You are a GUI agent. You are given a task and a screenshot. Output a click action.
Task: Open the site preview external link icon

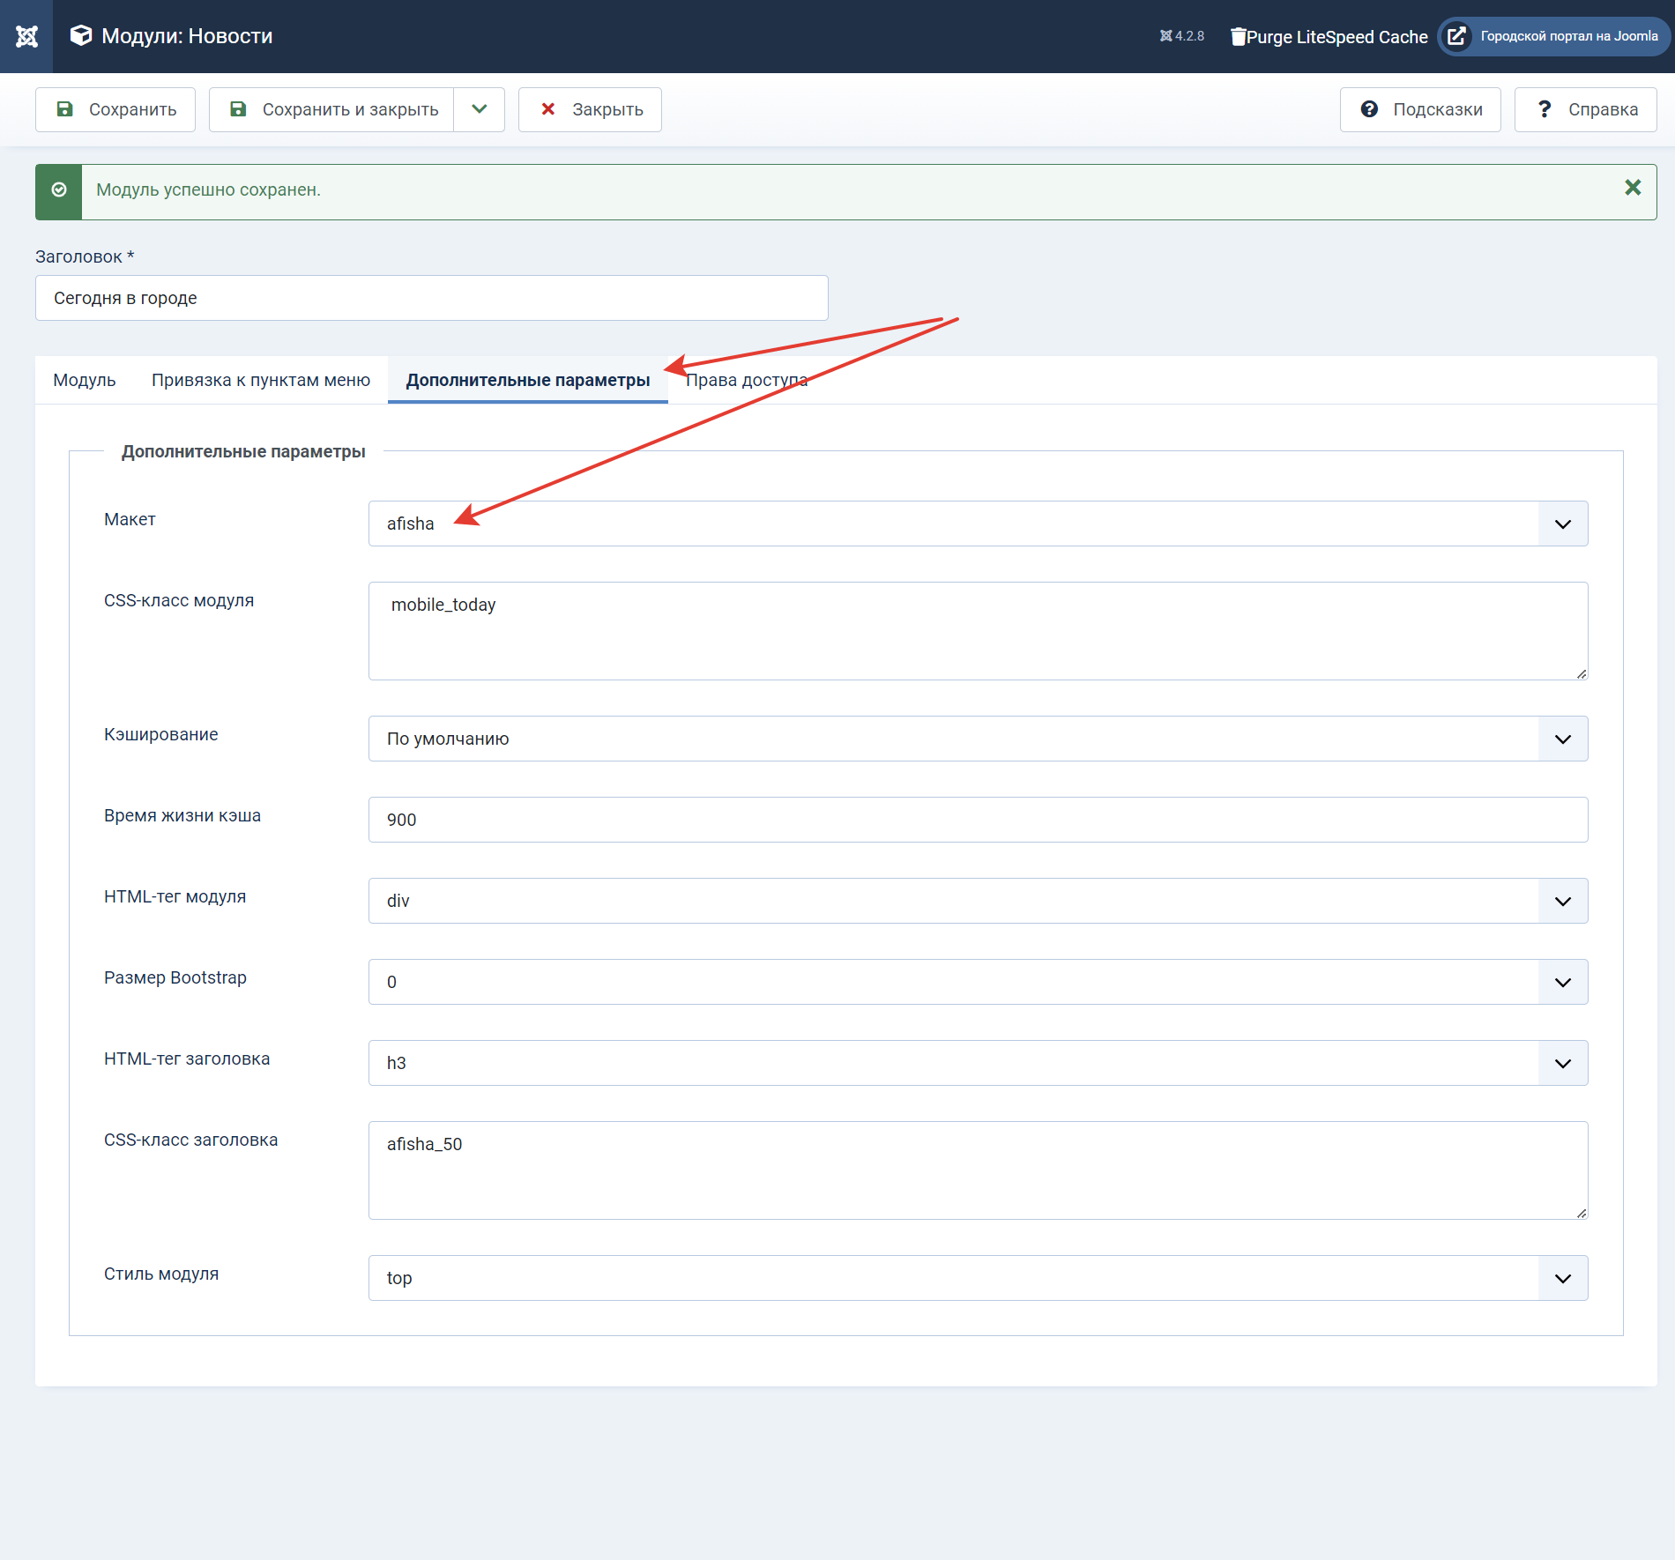coord(1456,36)
